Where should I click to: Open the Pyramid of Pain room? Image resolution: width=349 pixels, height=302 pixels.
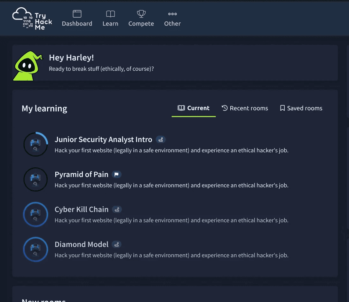(82, 174)
